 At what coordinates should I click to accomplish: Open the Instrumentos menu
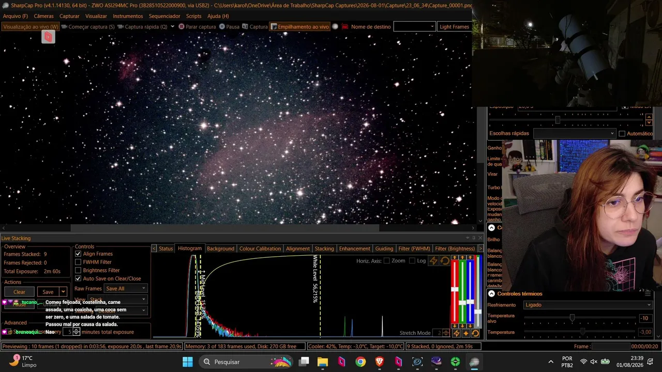point(128,16)
